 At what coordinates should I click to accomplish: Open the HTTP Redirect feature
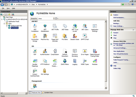45,62
